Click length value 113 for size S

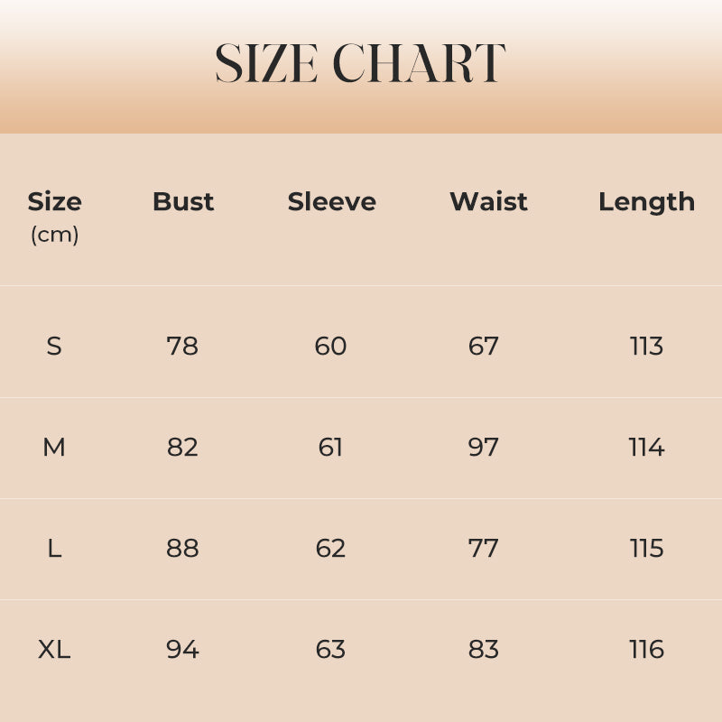pos(646,347)
